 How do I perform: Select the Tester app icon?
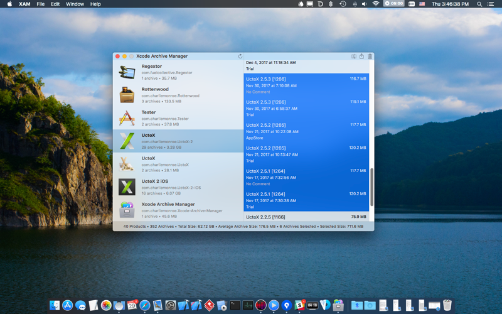(x=127, y=118)
